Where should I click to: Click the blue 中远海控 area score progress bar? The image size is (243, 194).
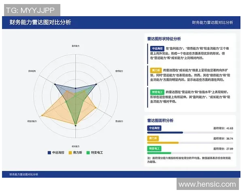pyautogui.click(x=190, y=133)
